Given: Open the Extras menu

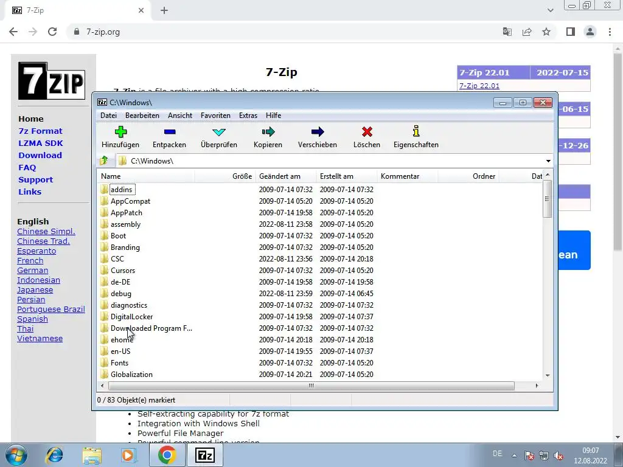Looking at the screenshot, I should tap(248, 115).
